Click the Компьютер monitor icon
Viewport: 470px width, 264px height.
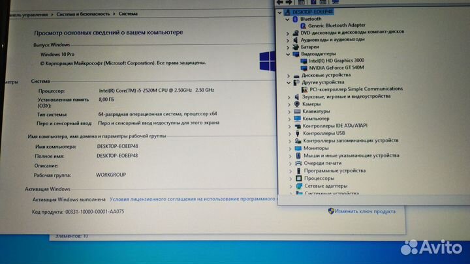[x=298, y=119]
